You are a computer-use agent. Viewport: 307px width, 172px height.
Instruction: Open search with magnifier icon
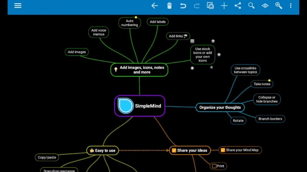pyautogui.click(x=251, y=6)
